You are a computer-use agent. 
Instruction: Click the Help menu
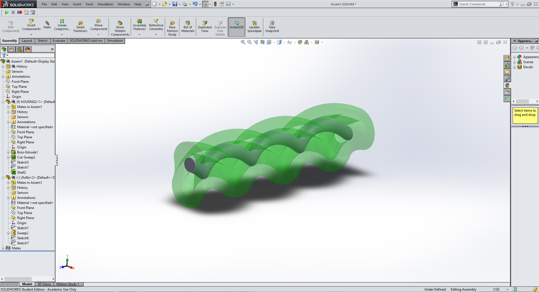pos(138,4)
